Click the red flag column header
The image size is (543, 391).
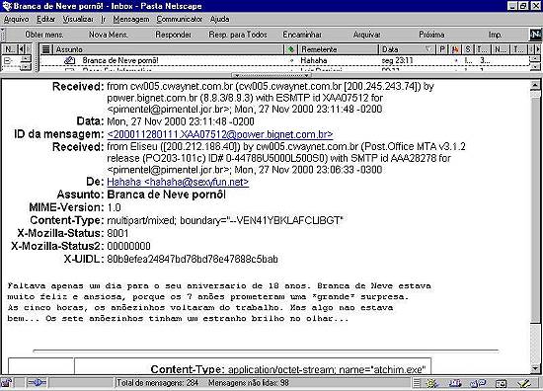point(455,49)
